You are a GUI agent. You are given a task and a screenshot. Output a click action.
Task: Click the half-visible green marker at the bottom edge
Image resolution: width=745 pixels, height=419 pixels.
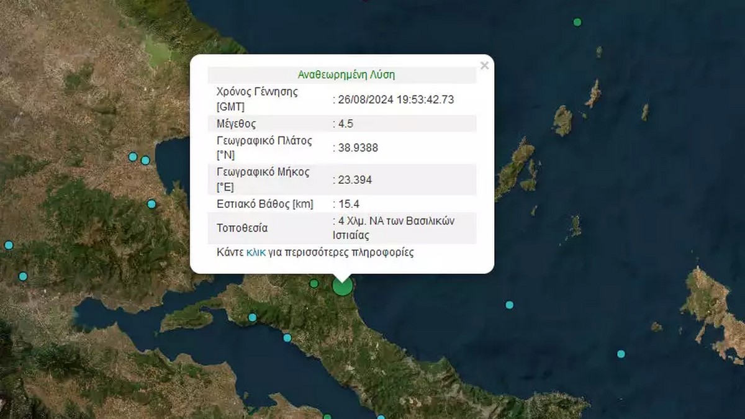point(327,417)
